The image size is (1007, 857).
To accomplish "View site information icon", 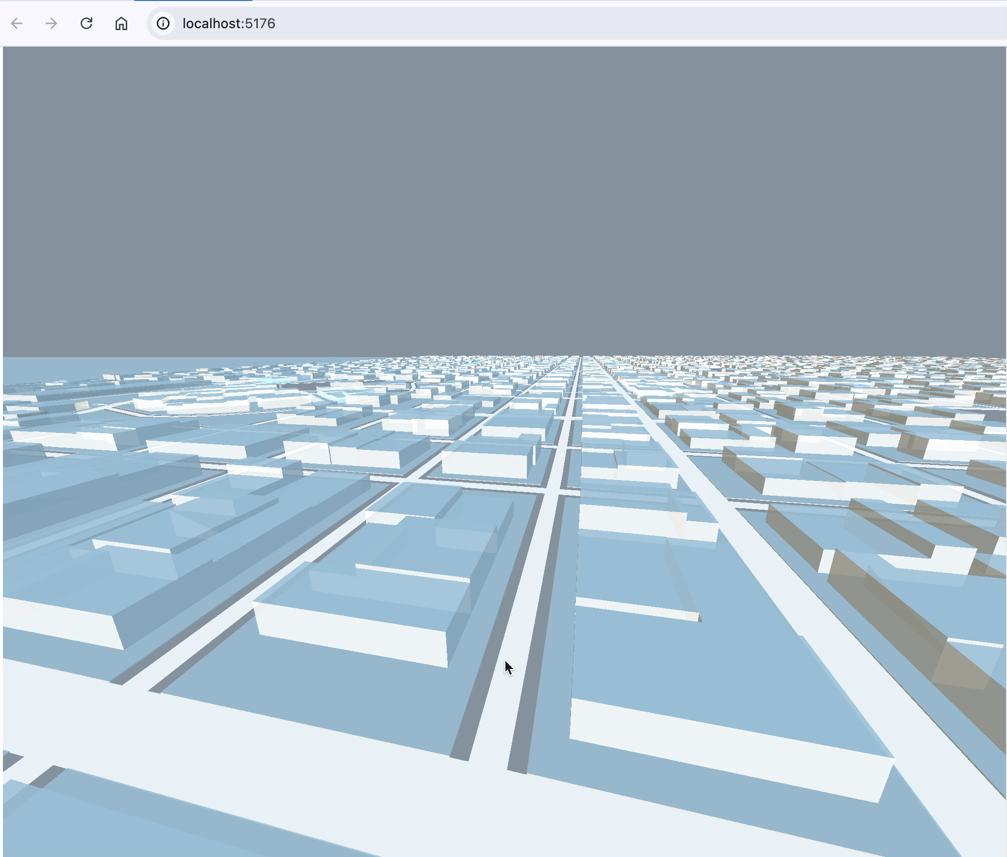I will pos(163,23).
